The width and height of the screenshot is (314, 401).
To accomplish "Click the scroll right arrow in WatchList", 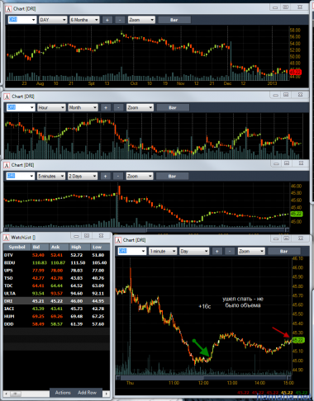I will (x=107, y=394).
